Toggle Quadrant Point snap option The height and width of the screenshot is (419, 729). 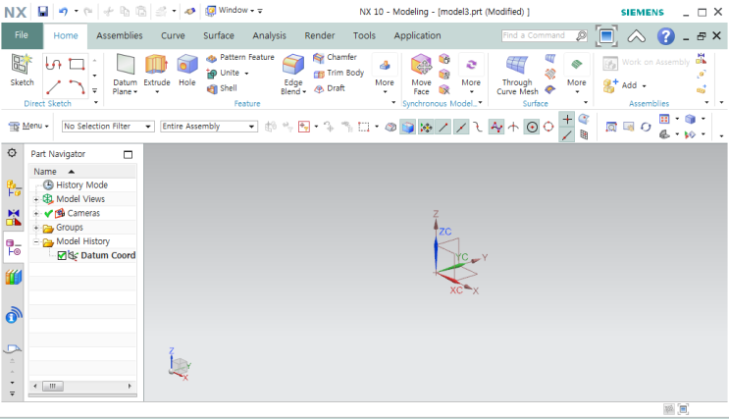click(548, 127)
